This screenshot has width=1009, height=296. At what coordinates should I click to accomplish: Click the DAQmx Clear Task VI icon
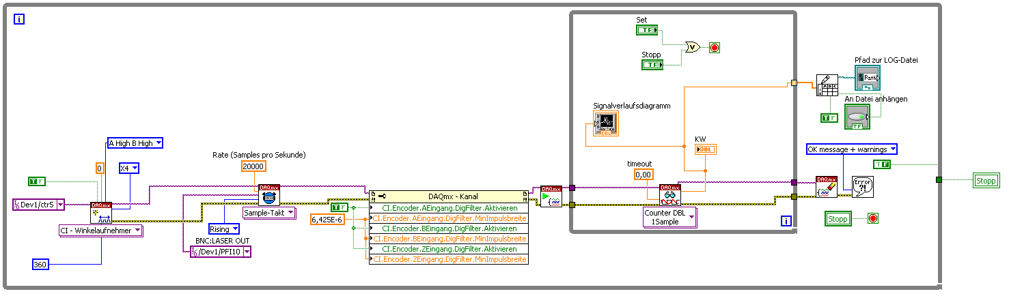pos(827,187)
